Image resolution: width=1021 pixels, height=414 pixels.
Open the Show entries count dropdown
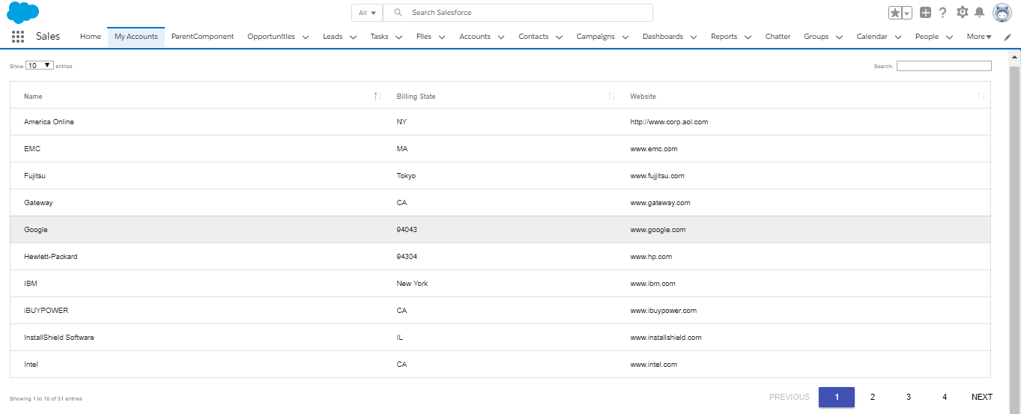(40, 66)
